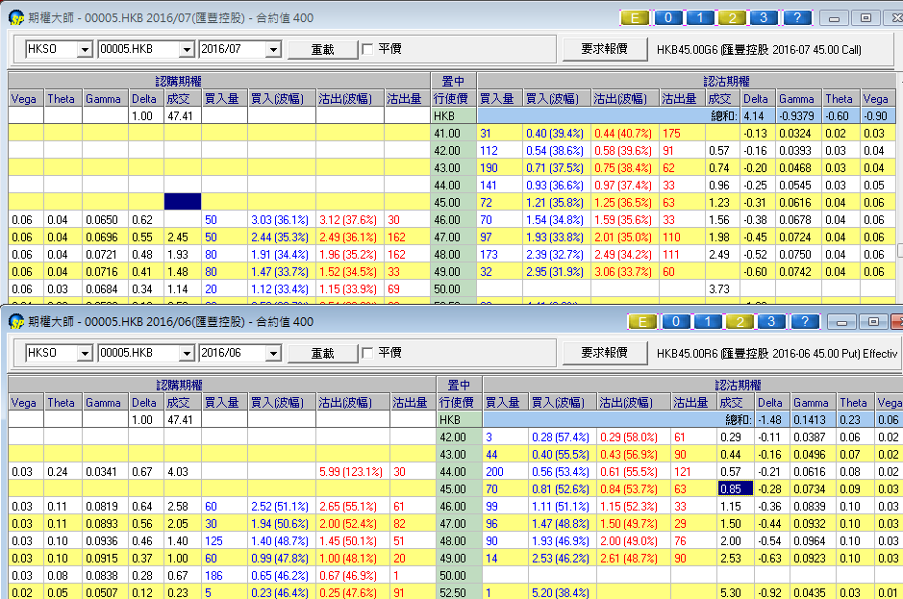Enable the 平價 checkbox in 2016/07 window
Screen dimensions: 903x599
[x=366, y=49]
